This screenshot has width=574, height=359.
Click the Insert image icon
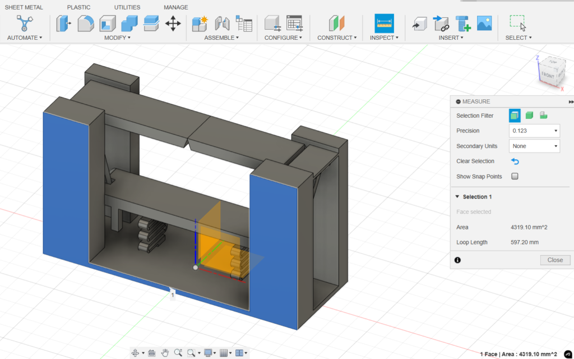click(x=484, y=24)
